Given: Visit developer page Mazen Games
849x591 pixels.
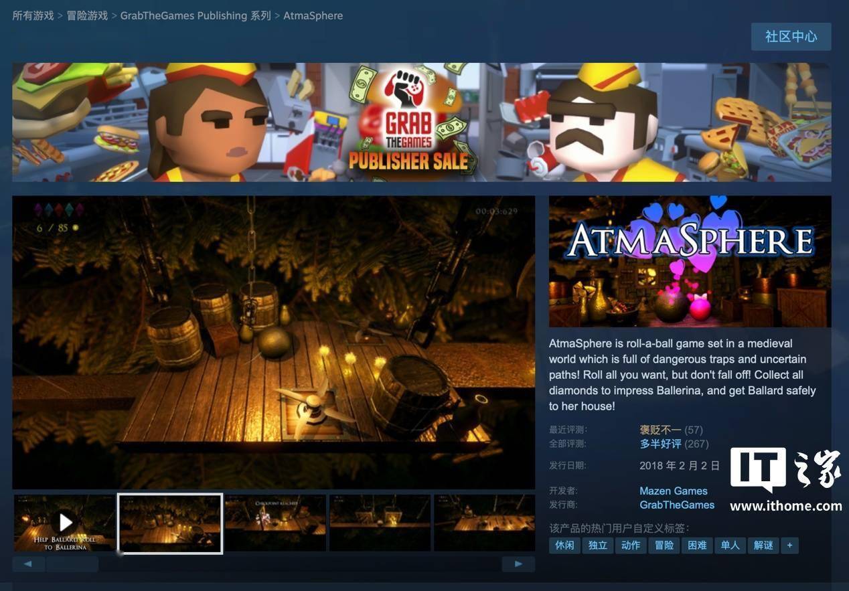Looking at the screenshot, I should pos(673,491).
